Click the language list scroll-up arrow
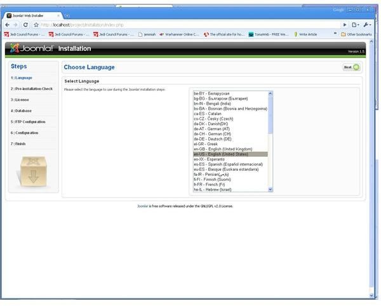Image resolution: width=381 pixels, height=306 pixels. click(271, 93)
